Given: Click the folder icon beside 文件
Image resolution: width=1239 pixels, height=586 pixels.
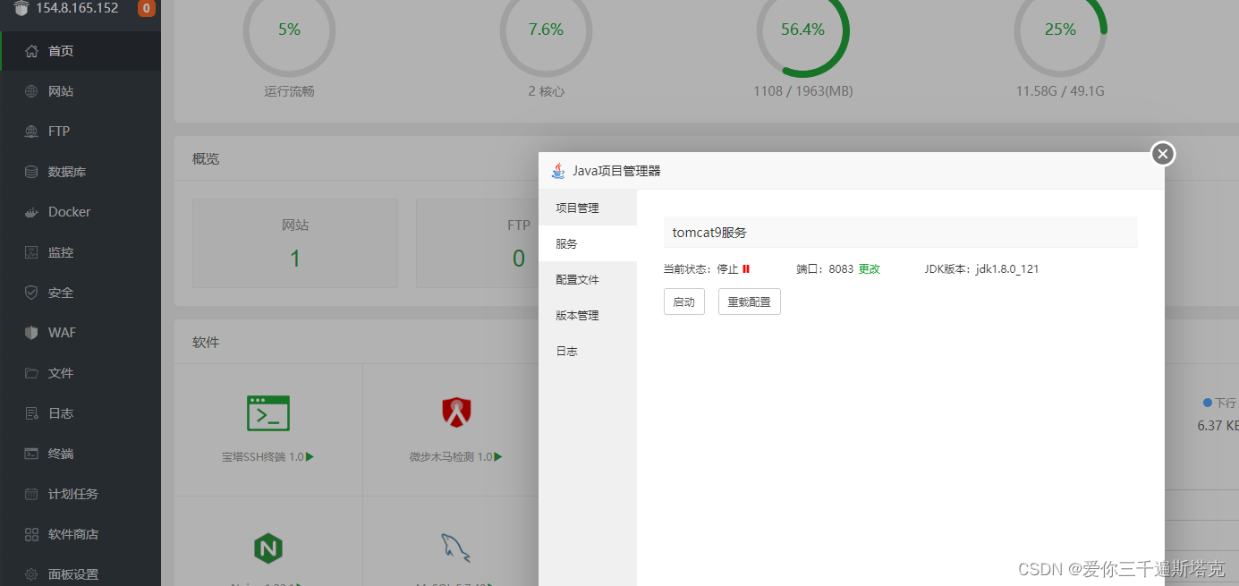Looking at the screenshot, I should point(32,373).
